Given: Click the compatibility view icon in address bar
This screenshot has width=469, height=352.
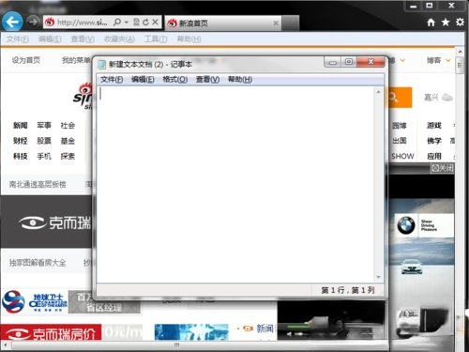Looking at the screenshot, I should coord(136,23).
